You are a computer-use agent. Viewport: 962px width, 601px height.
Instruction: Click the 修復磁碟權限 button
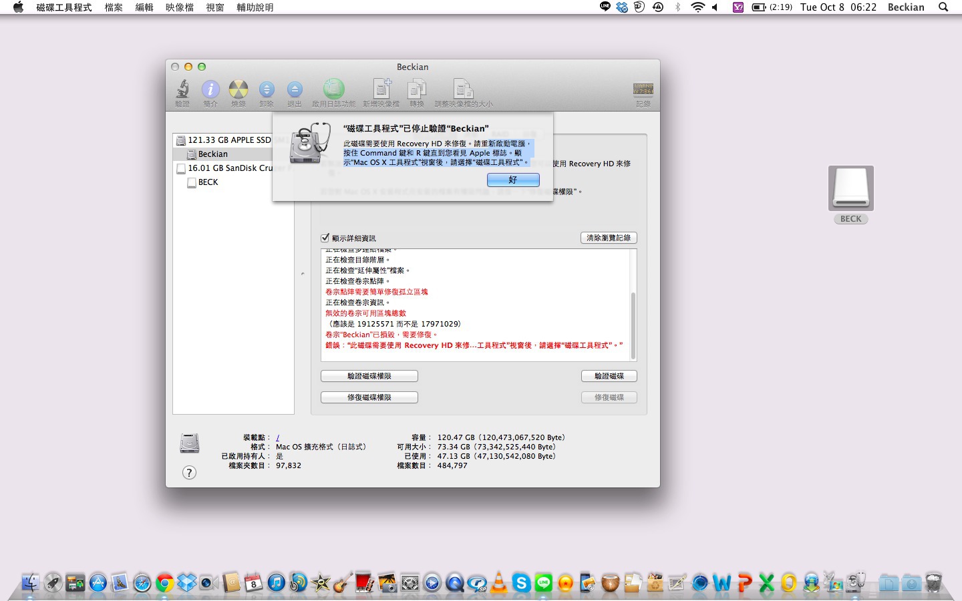[x=369, y=397]
